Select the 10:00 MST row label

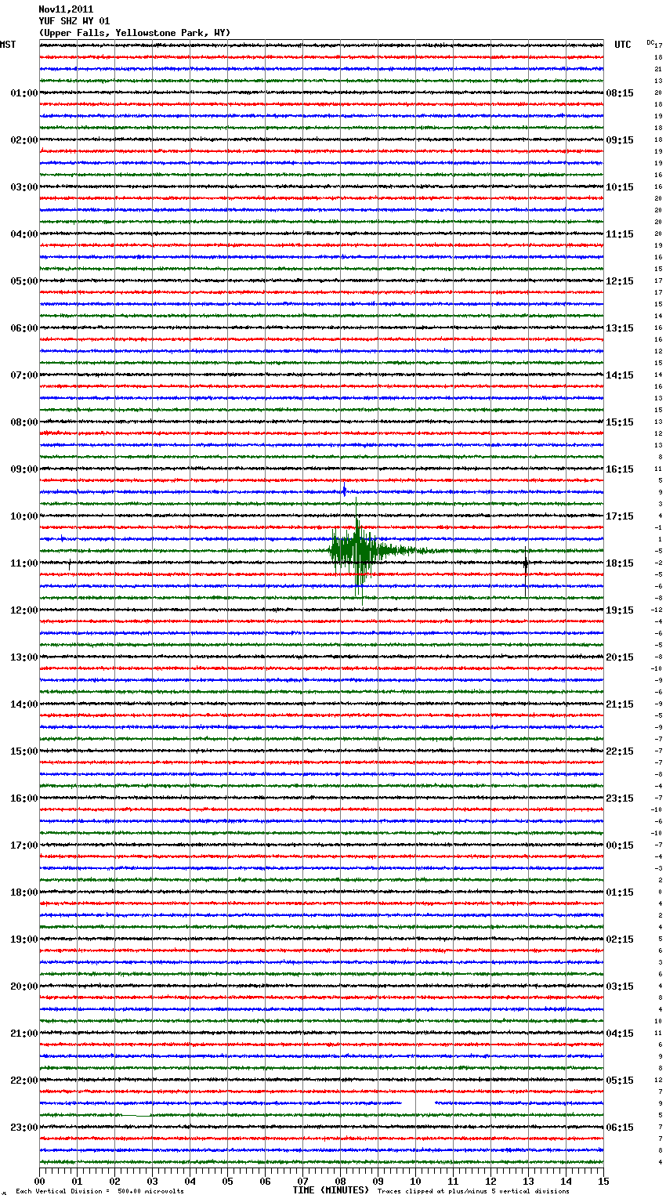[x=24, y=516]
